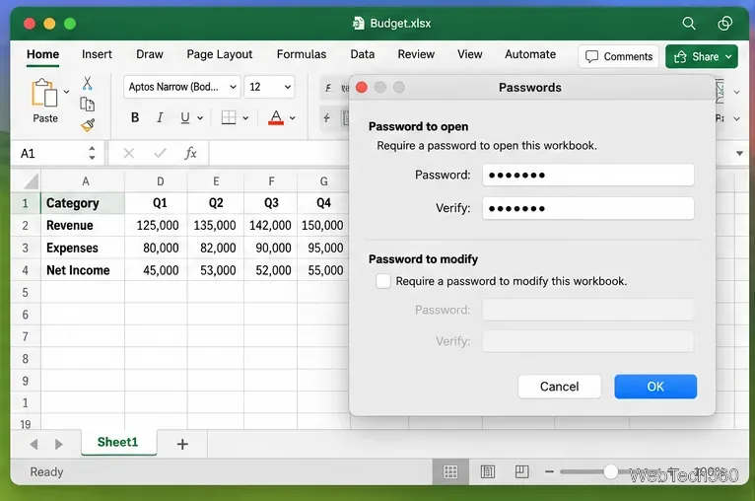Enable password to modify checkbox

point(383,281)
